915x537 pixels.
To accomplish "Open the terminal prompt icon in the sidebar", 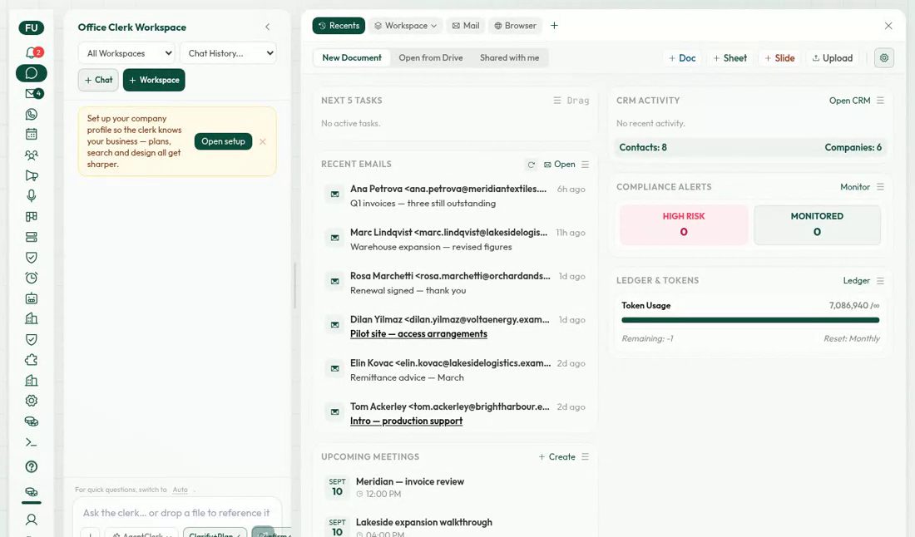I will pos(32,442).
